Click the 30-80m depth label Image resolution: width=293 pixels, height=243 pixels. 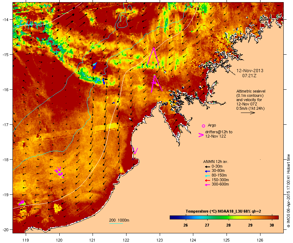click(x=218, y=171)
